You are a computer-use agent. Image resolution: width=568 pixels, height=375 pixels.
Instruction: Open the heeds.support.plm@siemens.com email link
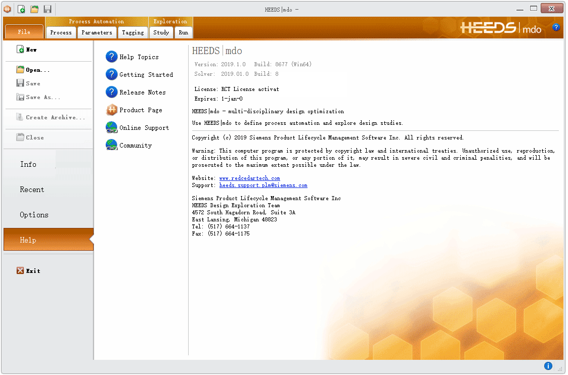coord(264,185)
